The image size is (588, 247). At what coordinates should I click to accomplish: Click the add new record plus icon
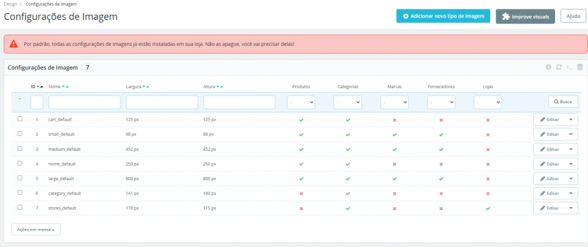click(548, 67)
